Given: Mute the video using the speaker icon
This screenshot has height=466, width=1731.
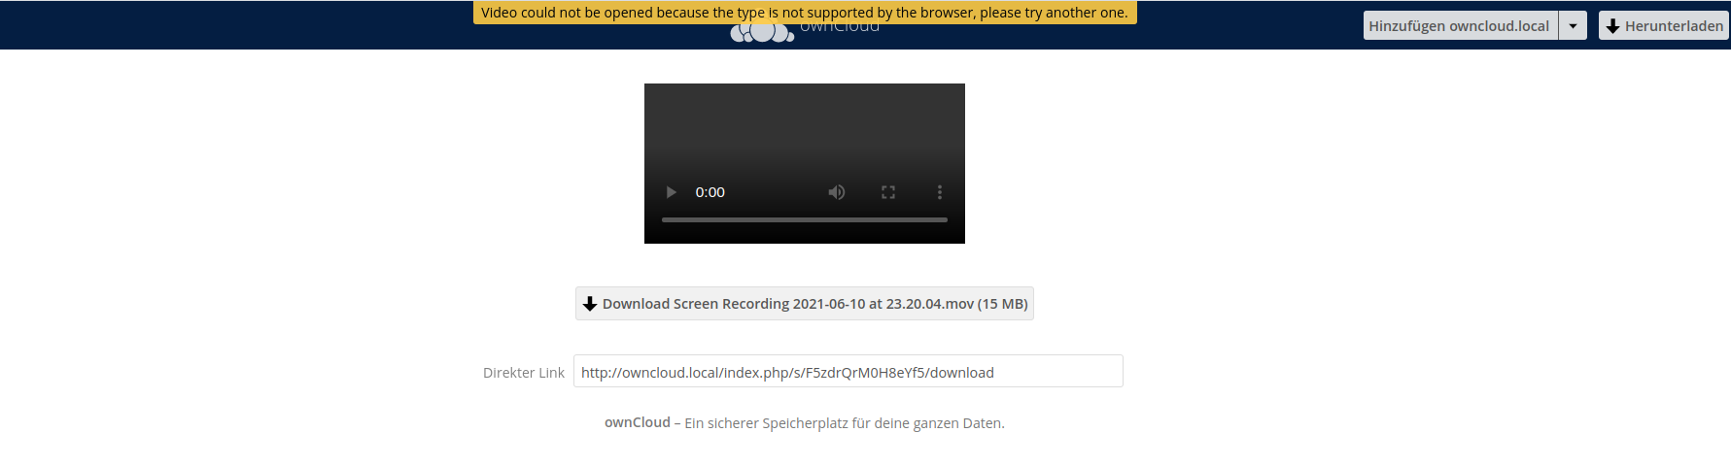Looking at the screenshot, I should [x=836, y=192].
